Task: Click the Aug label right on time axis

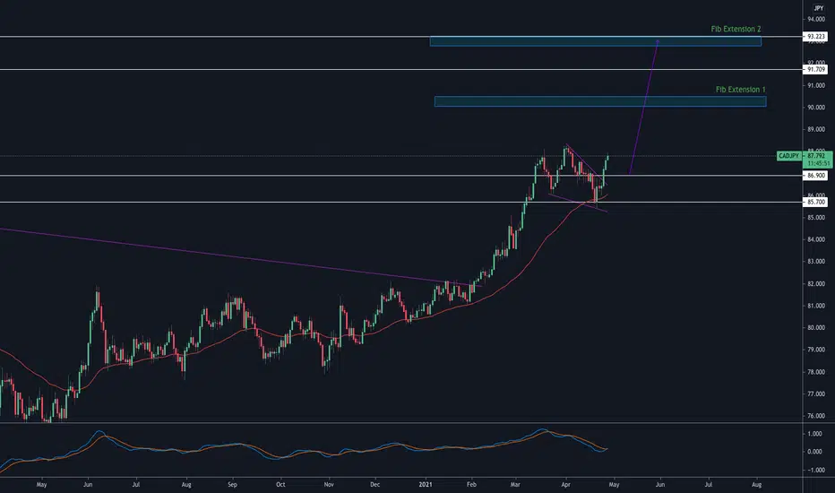Action: (x=756, y=484)
